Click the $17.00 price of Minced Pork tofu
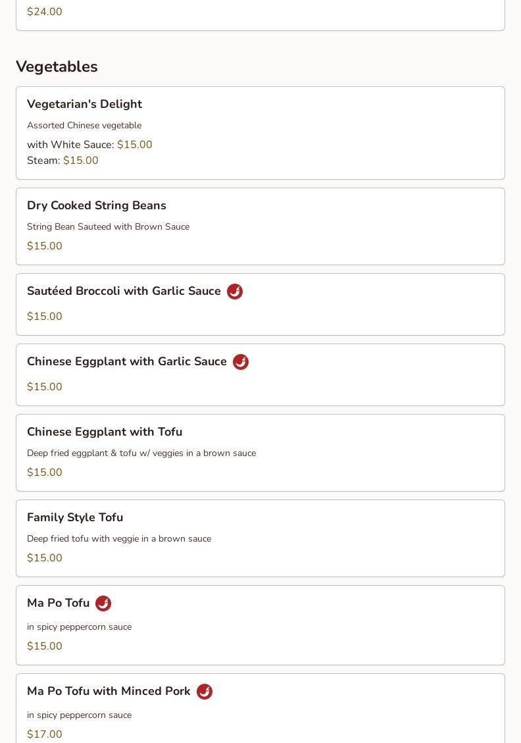The width and height of the screenshot is (521, 743). [45, 734]
